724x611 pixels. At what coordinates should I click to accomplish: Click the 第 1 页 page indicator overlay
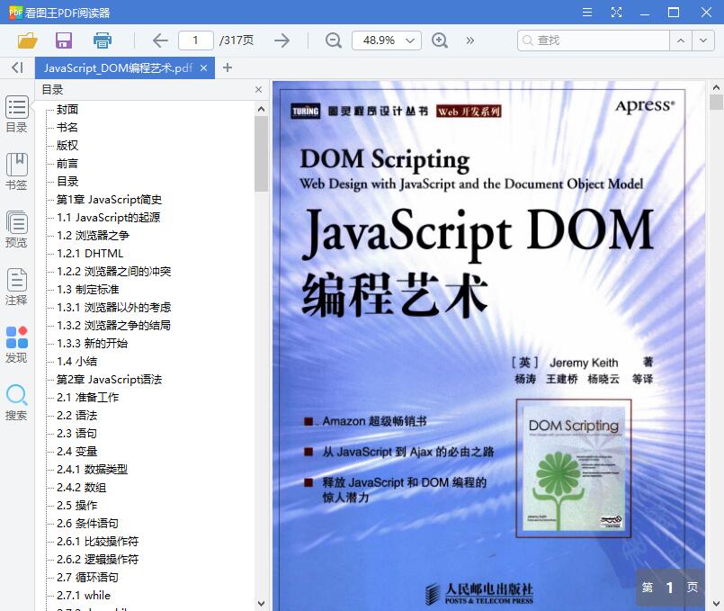(x=670, y=588)
